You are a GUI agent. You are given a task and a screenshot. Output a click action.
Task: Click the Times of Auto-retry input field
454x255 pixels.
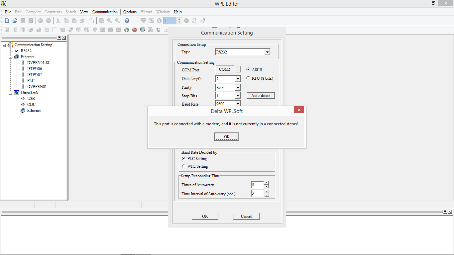pos(258,185)
